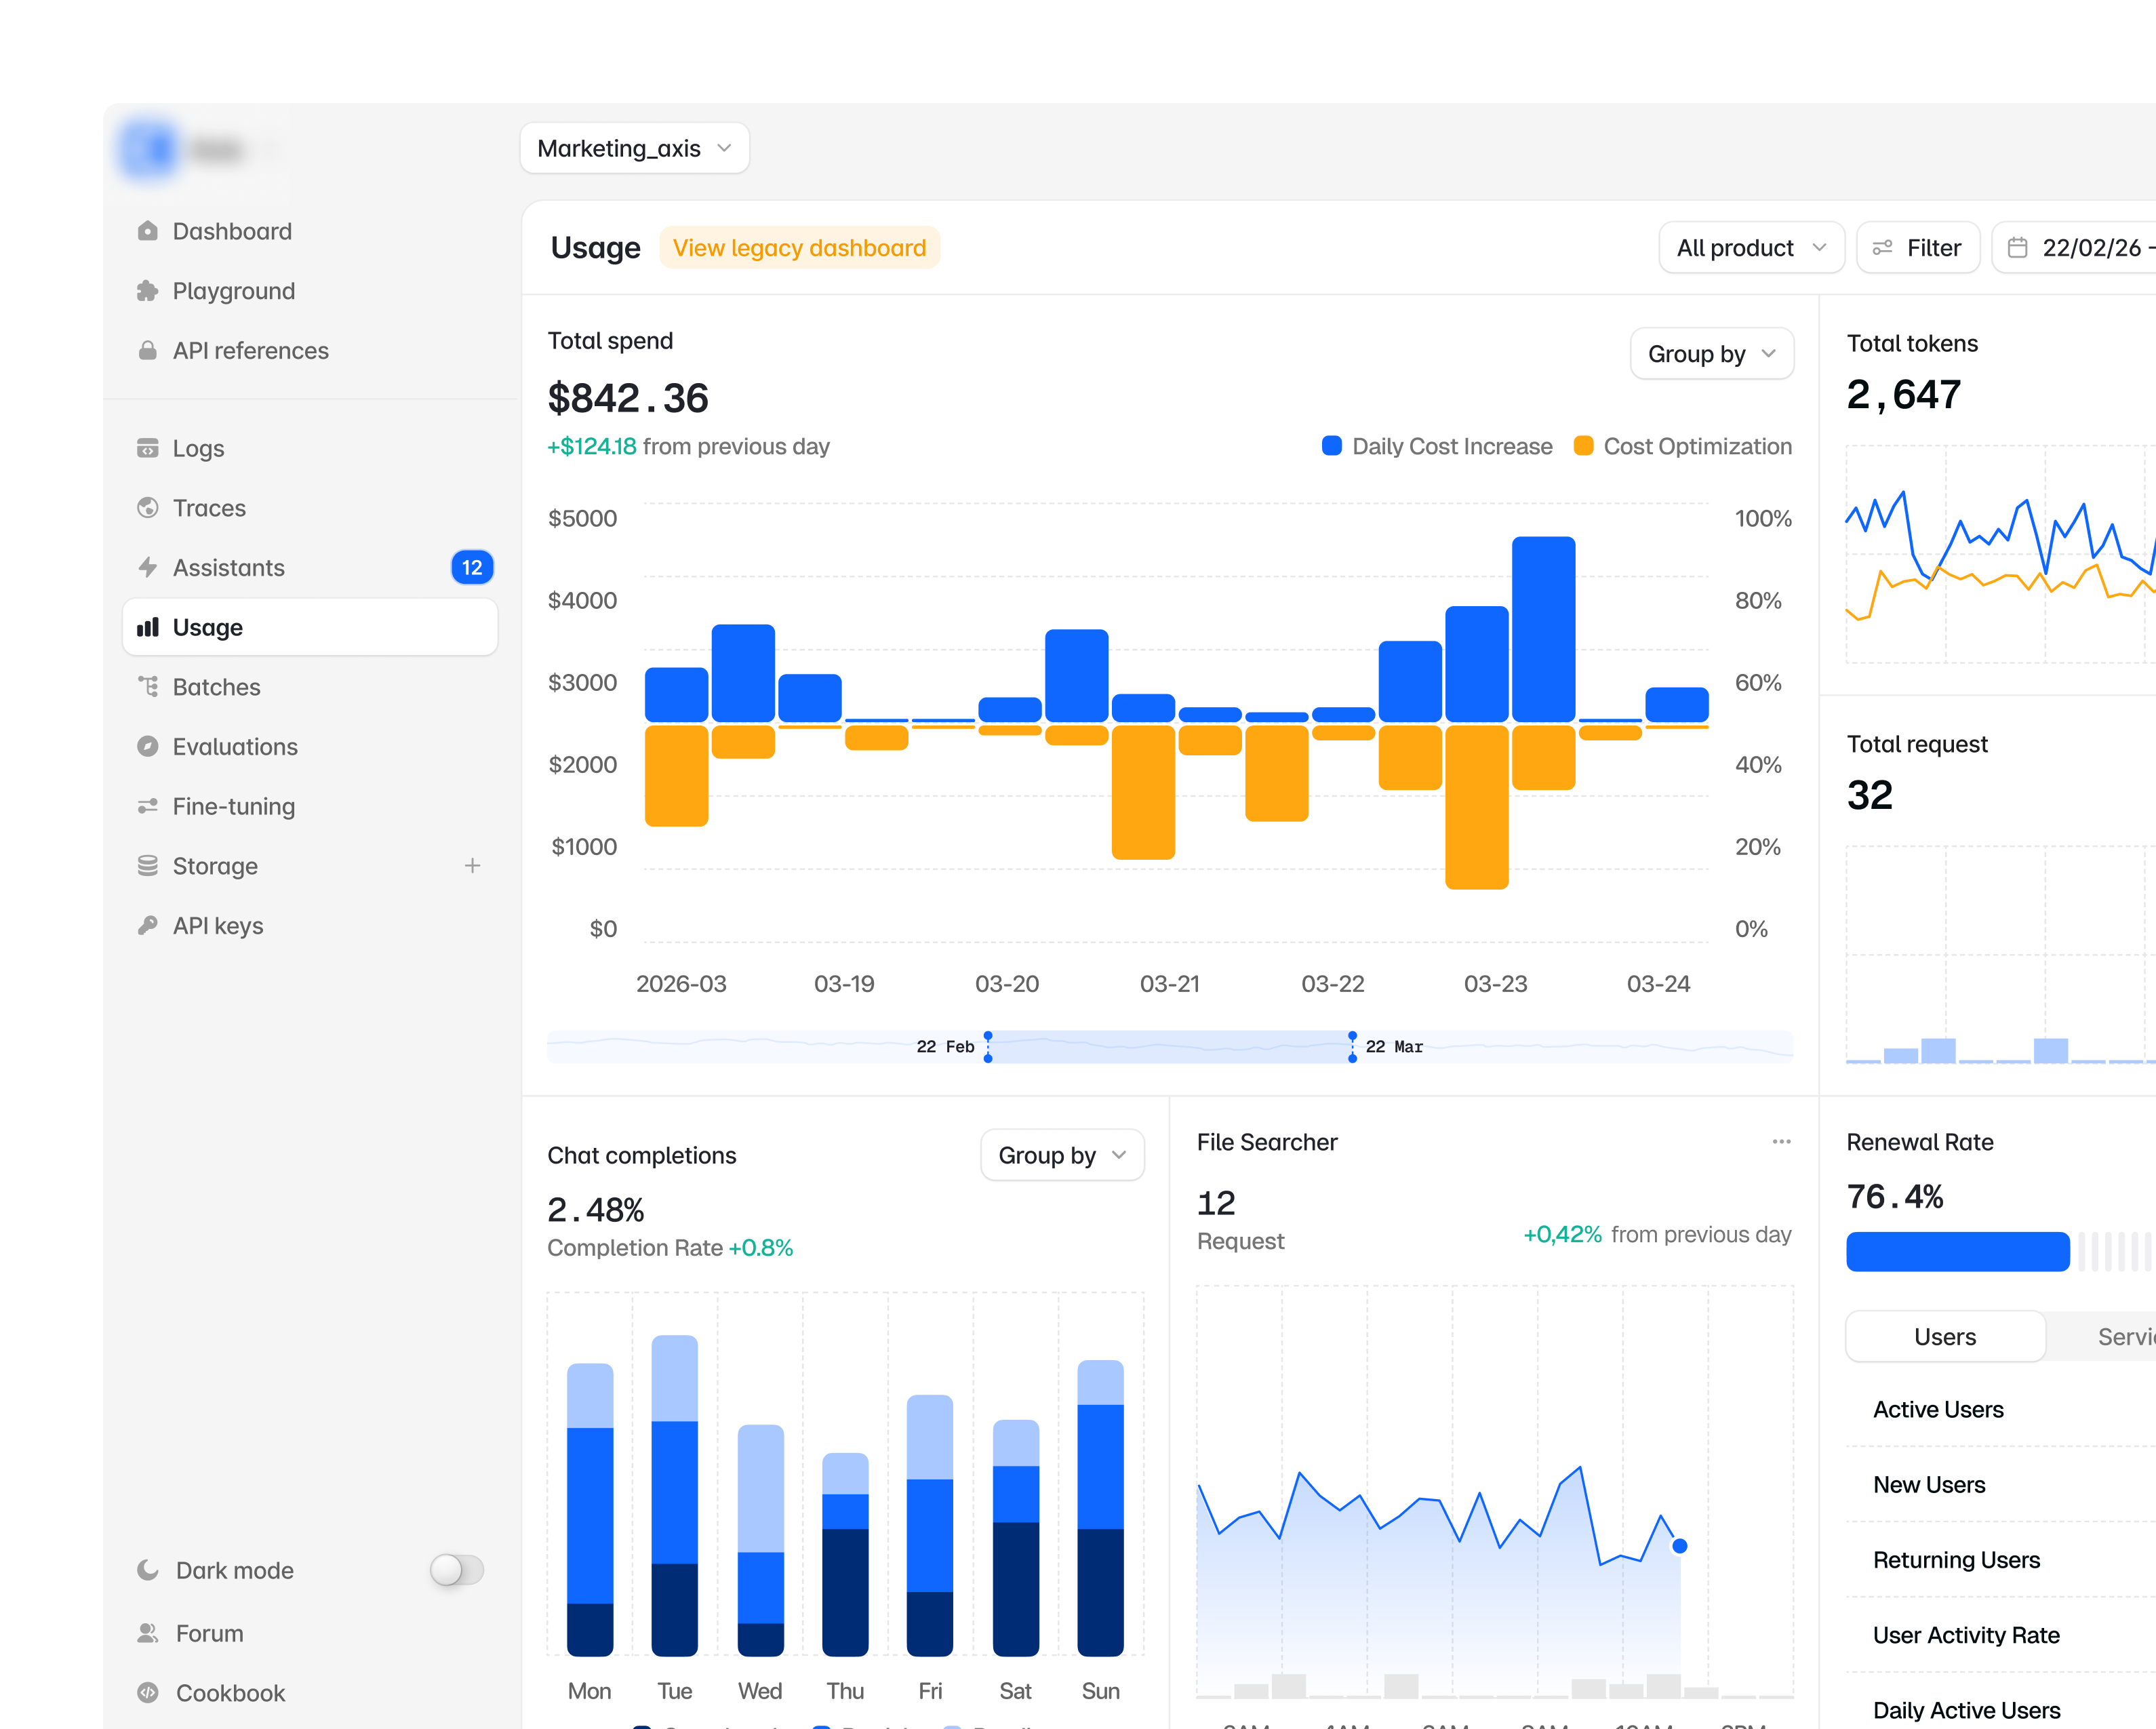Click the API references lock icon
Screen dimensions: 2156x1729
pos(148,351)
